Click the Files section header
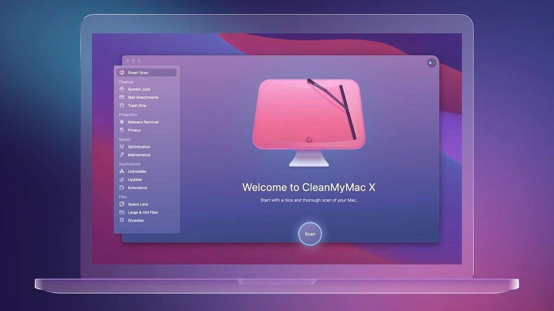Screen dimensions: 554x311 (122, 197)
